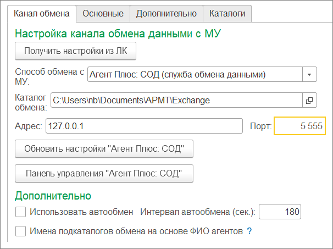
Task: Click the green "Дополнительно" section heading
Action: [53, 196]
